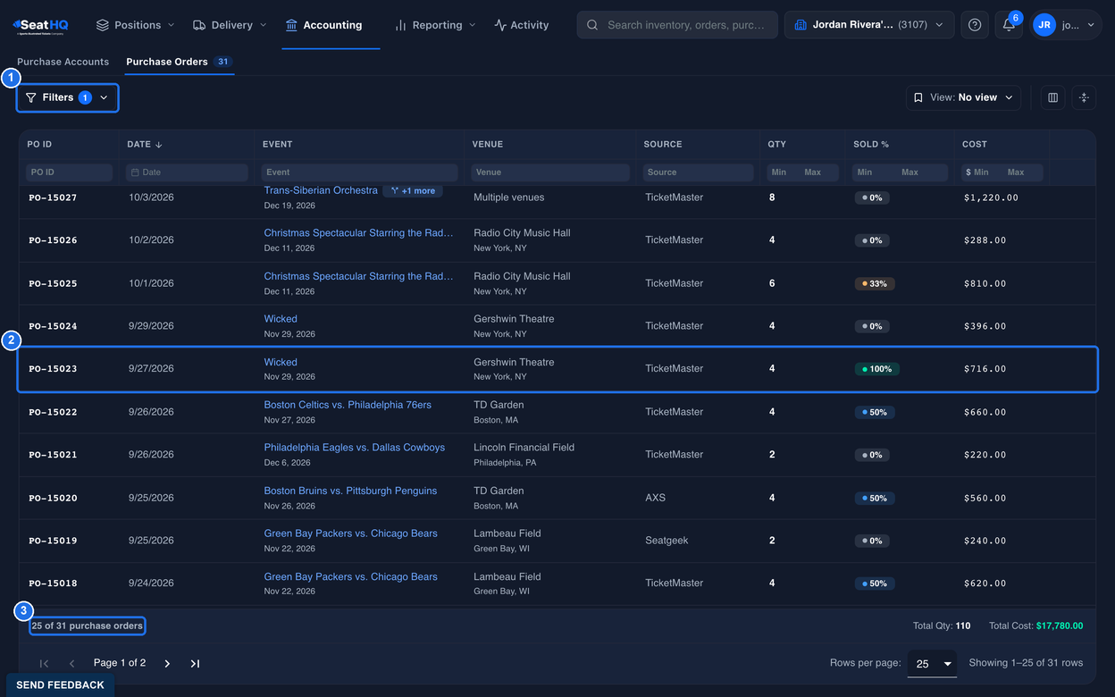This screenshot has height=697, width=1115.
Task: Click the PO ID filter input
Action: (70, 172)
